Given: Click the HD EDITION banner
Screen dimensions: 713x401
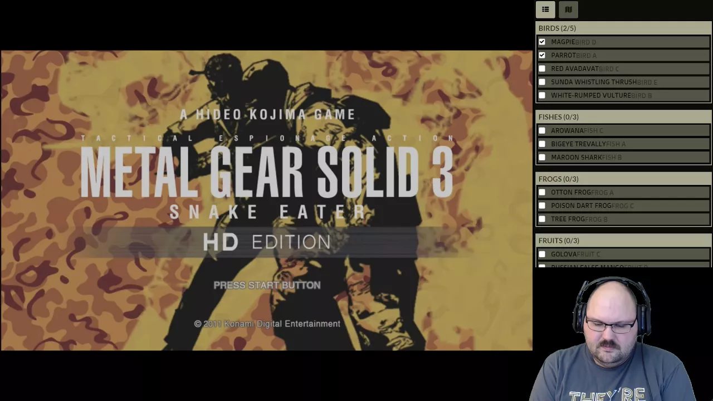Looking at the screenshot, I should [267, 242].
